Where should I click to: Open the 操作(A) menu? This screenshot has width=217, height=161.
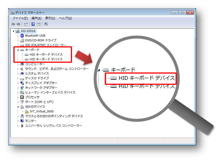[37, 18]
